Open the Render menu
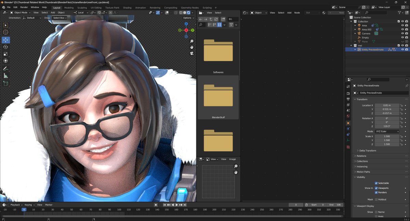This screenshot has width=410, height=221. point(24,7)
